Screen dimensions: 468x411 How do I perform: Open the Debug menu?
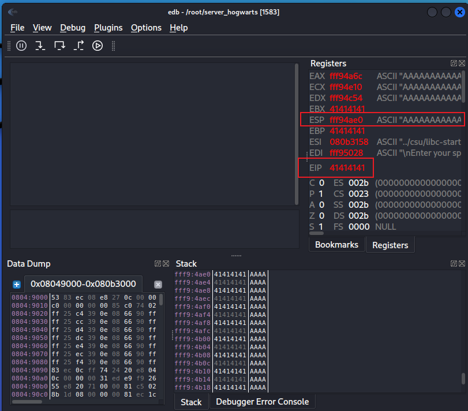click(x=73, y=28)
